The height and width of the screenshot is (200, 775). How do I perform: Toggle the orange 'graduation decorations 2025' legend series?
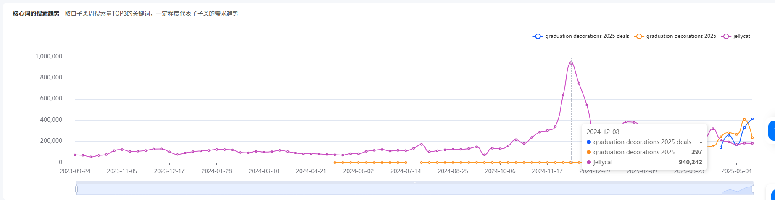pos(675,36)
